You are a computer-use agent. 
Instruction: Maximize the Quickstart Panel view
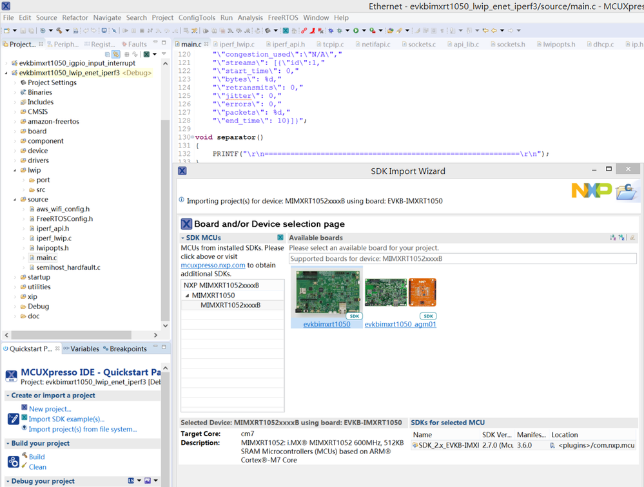[164, 347]
